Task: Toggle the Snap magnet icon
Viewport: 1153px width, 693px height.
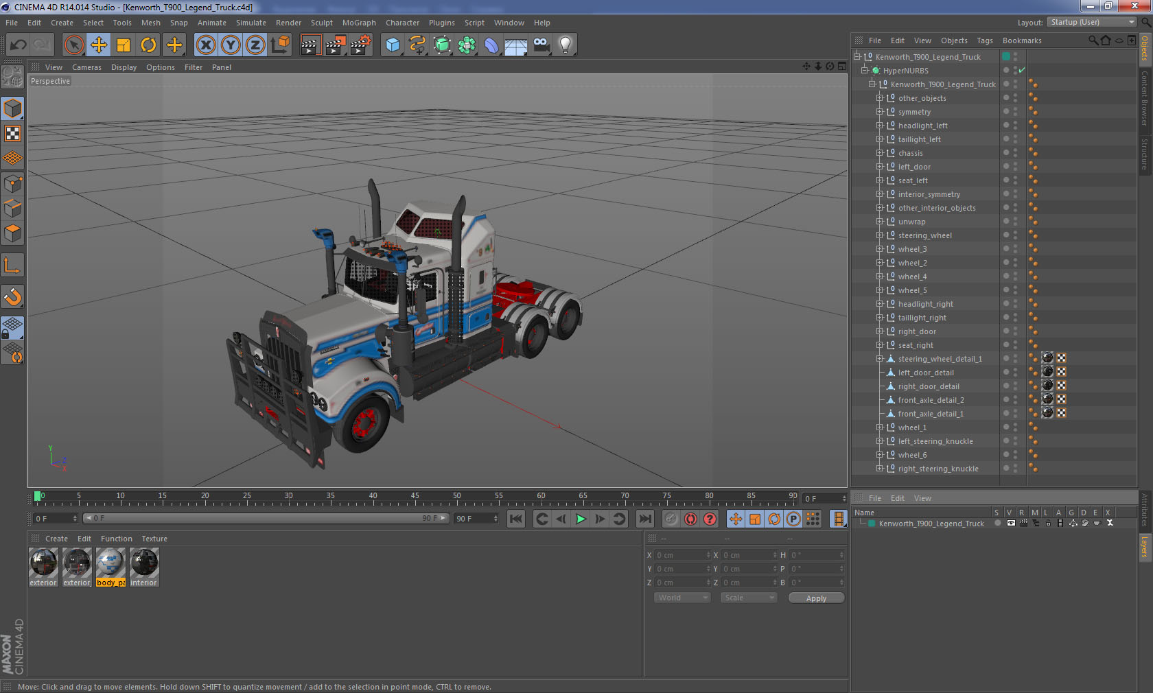Action: pyautogui.click(x=13, y=296)
